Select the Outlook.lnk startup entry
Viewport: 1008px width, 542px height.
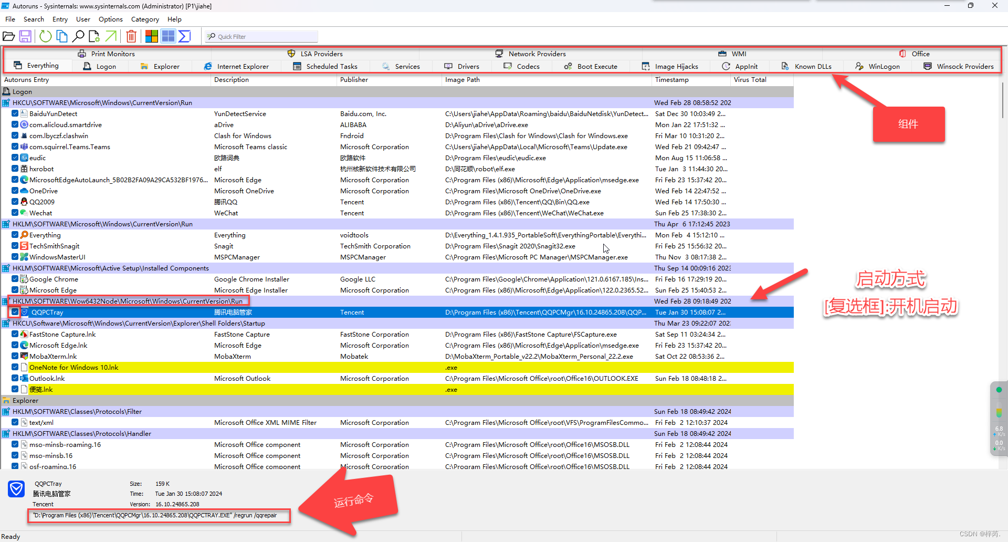(397, 378)
